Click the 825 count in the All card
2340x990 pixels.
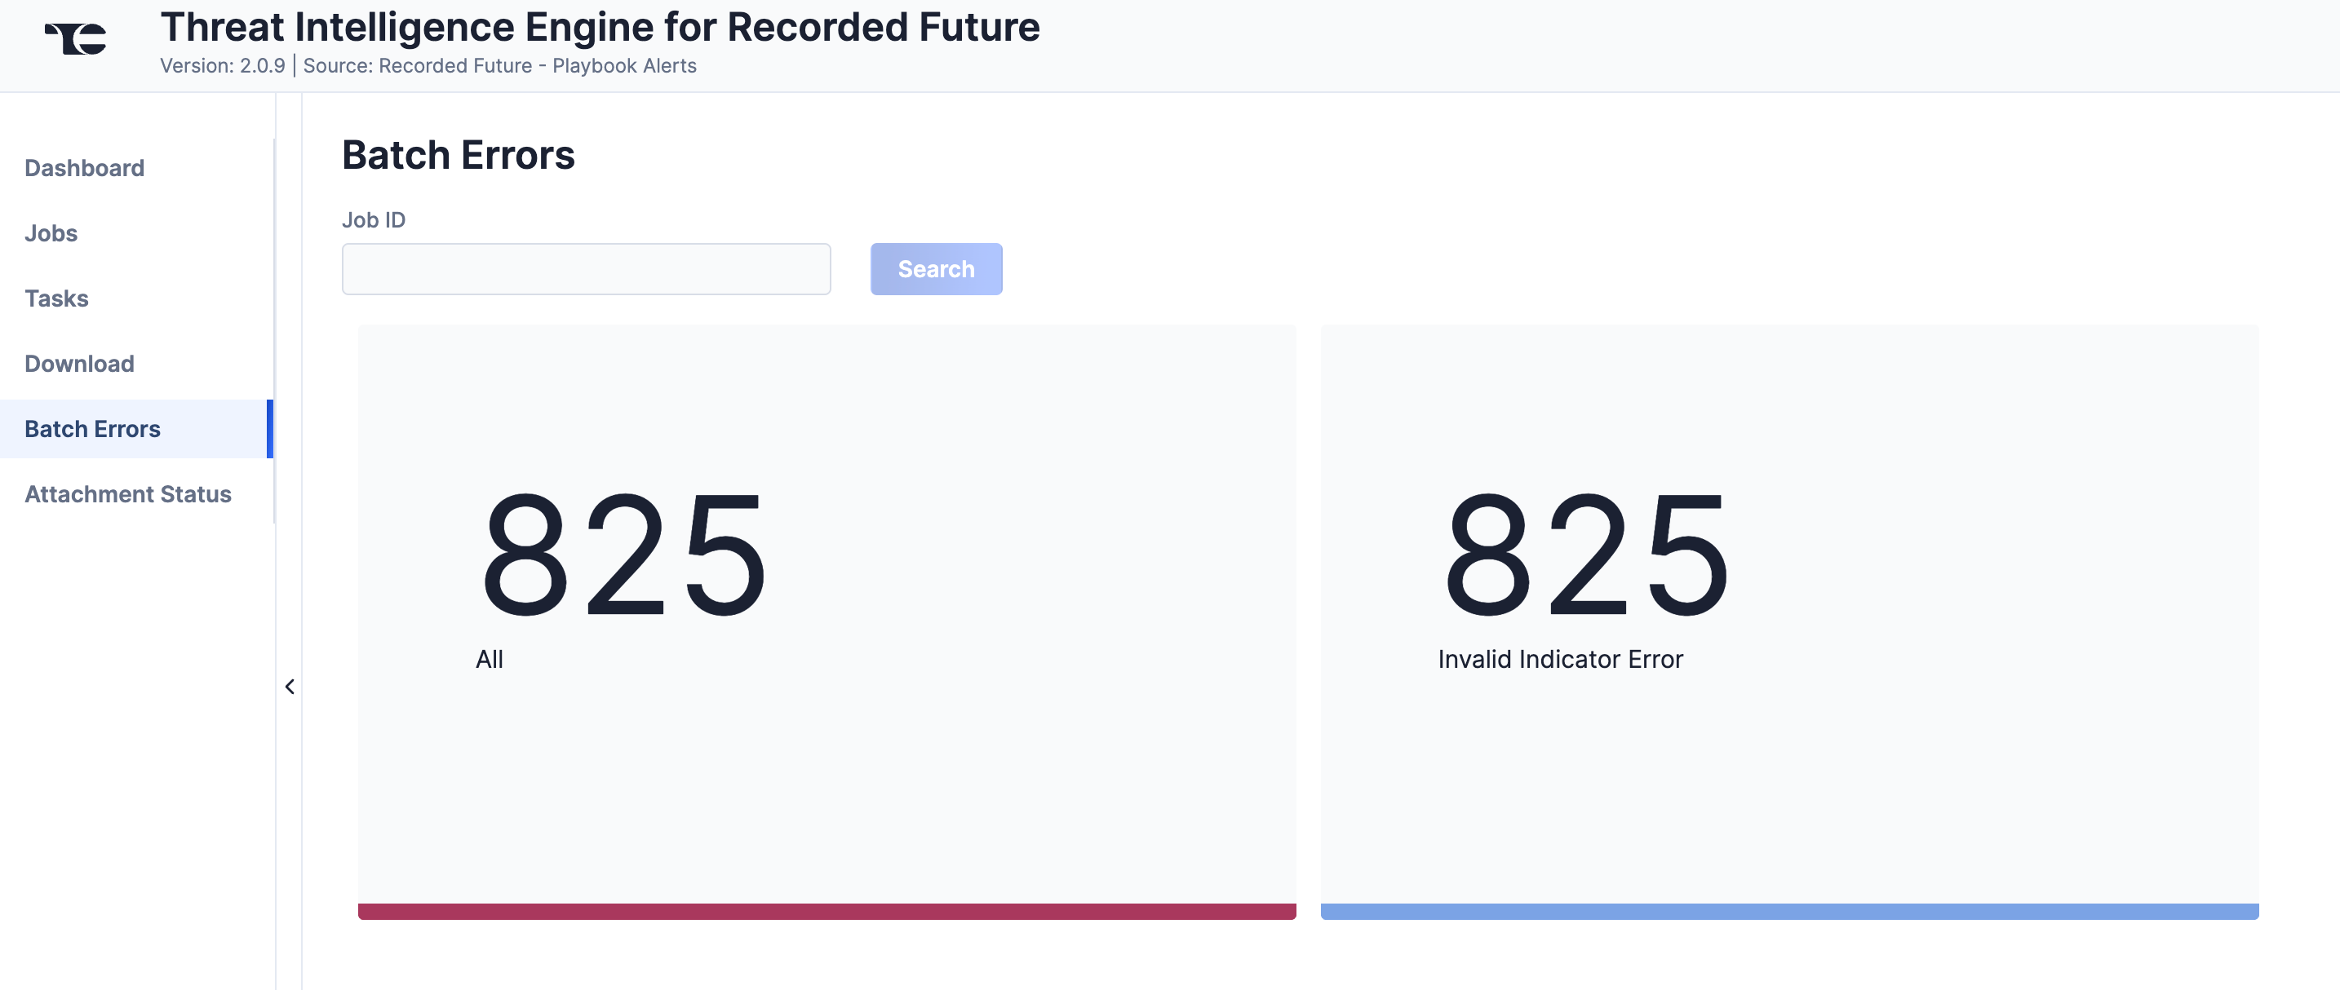pyautogui.click(x=624, y=554)
